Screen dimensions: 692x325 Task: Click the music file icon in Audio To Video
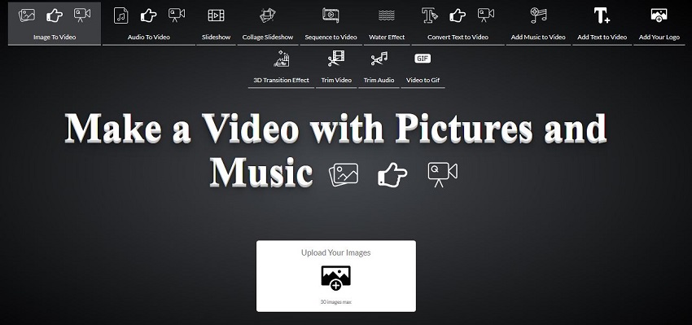(x=121, y=15)
